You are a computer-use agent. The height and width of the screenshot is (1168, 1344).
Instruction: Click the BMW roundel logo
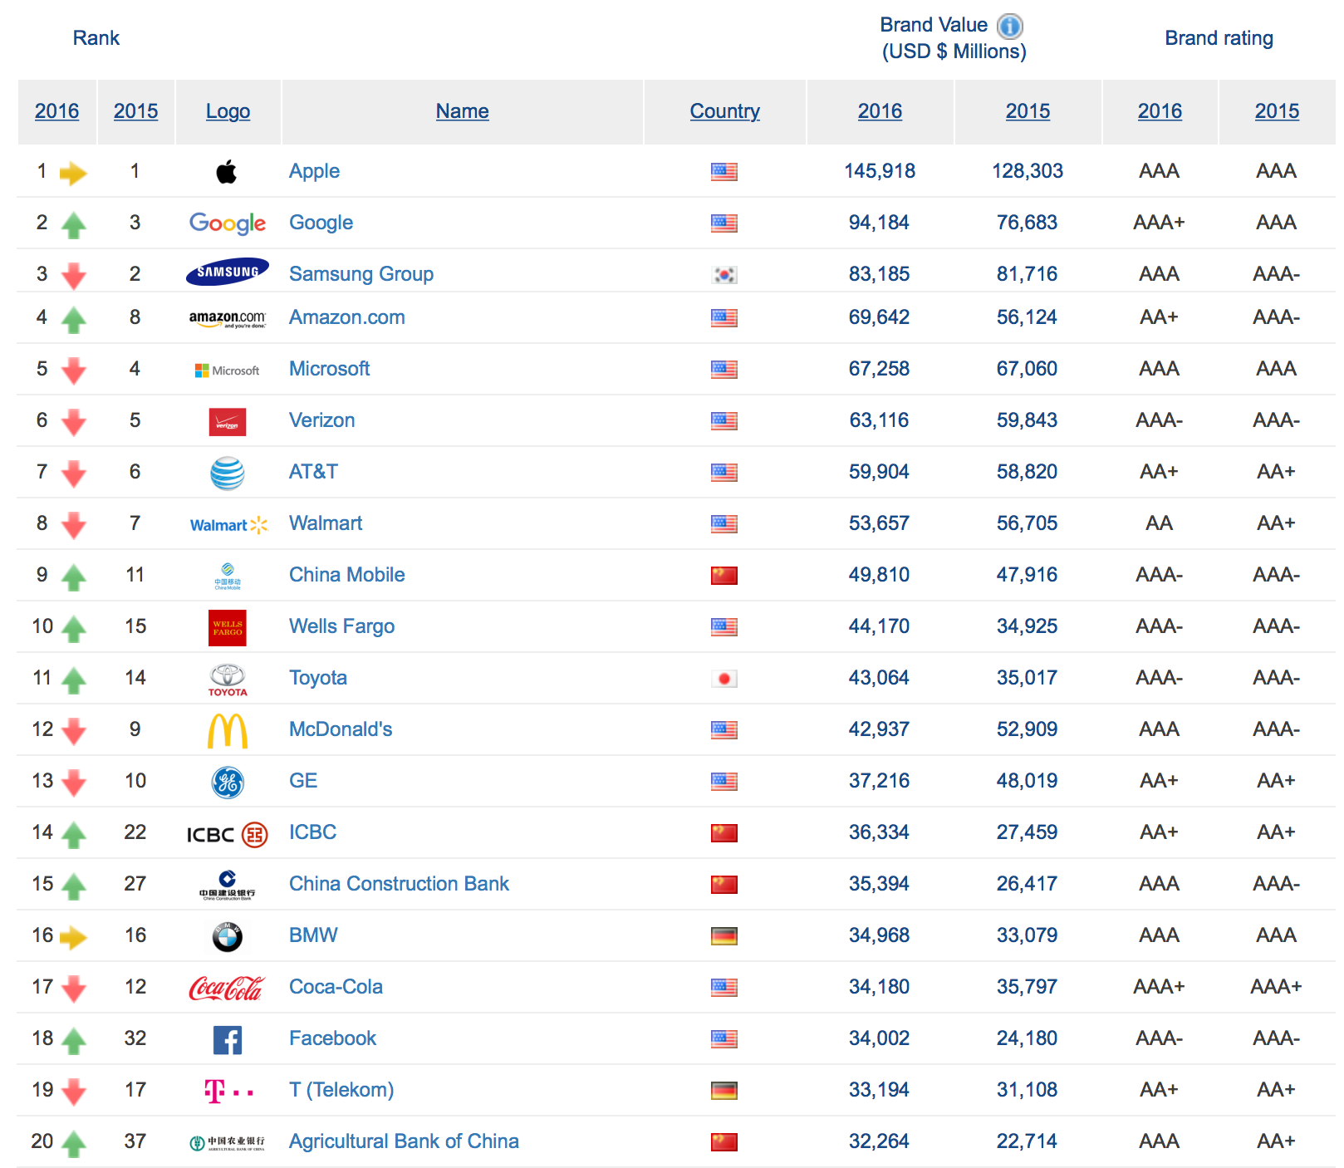tap(227, 936)
